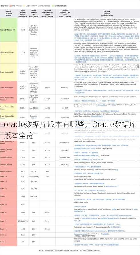
Task: Click the '1979' release date cell
Action: pyautogui.click(x=34, y=242)
